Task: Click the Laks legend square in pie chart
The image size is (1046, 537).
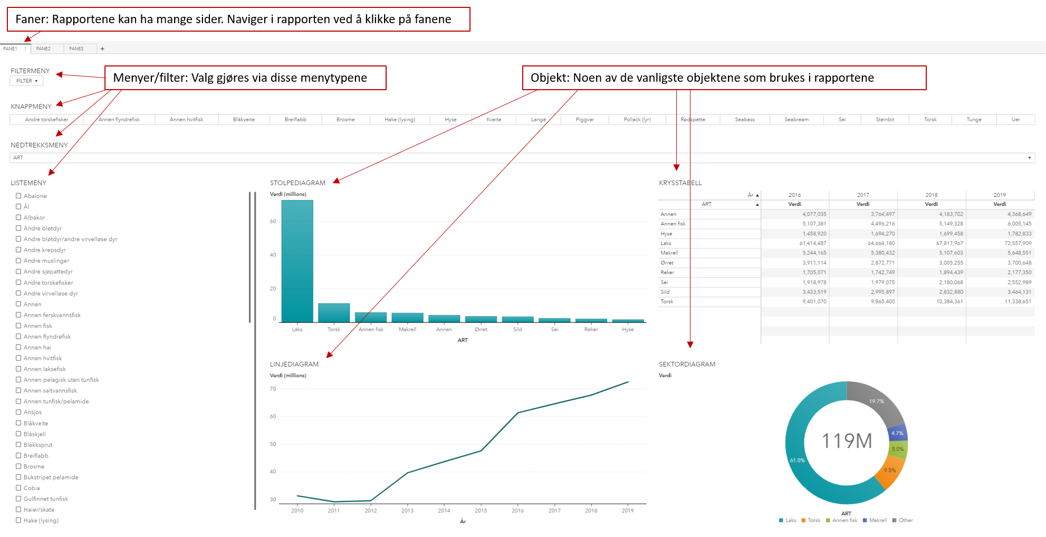Action: [781, 521]
